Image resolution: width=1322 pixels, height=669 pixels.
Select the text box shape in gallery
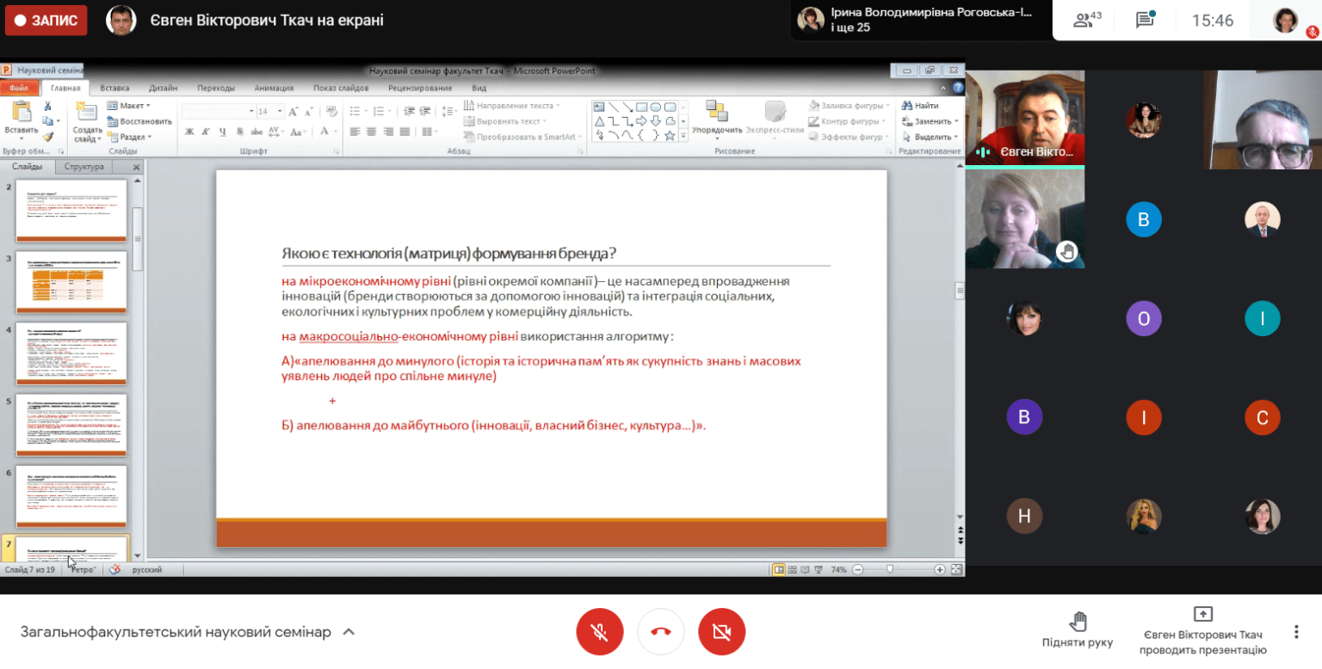click(599, 107)
